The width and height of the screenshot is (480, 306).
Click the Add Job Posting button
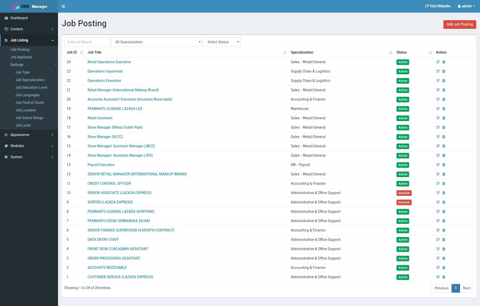point(460,24)
